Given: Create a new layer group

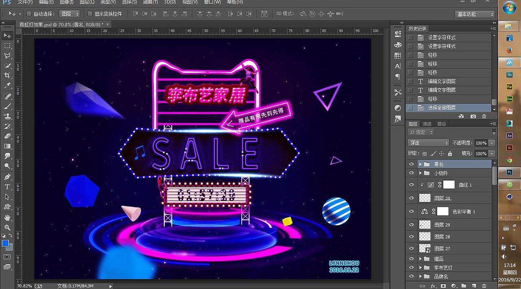Looking at the screenshot, I should pyautogui.click(x=463, y=286).
